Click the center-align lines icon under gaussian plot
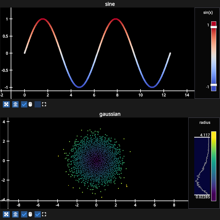Viewport: 220px width, 220px height. tap(15, 214)
